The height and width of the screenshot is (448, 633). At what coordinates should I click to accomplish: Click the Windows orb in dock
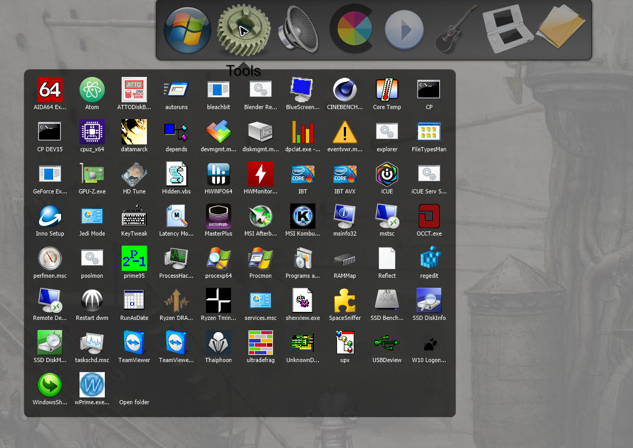[x=187, y=30]
